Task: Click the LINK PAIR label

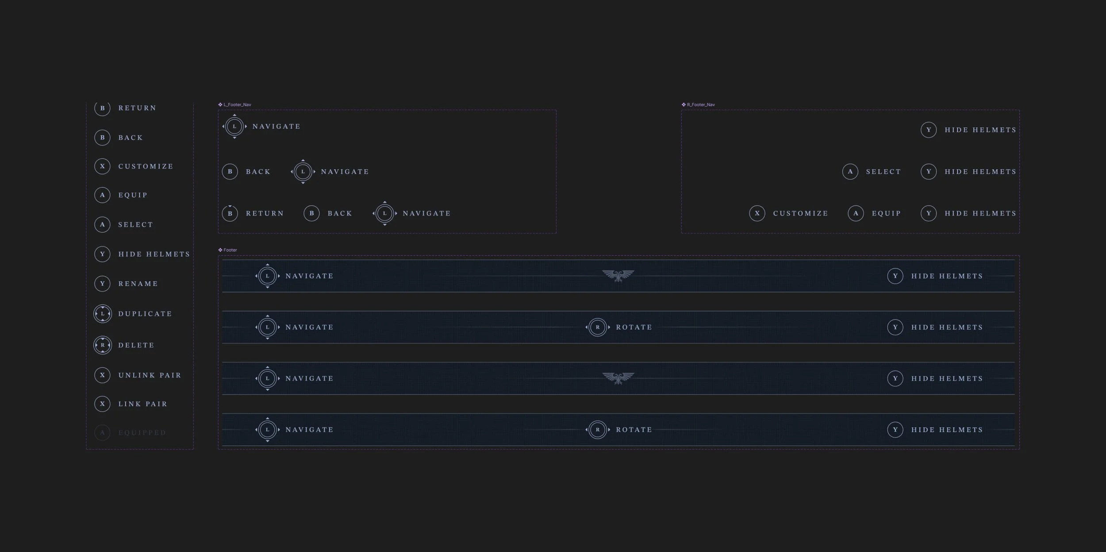Action: coord(143,404)
